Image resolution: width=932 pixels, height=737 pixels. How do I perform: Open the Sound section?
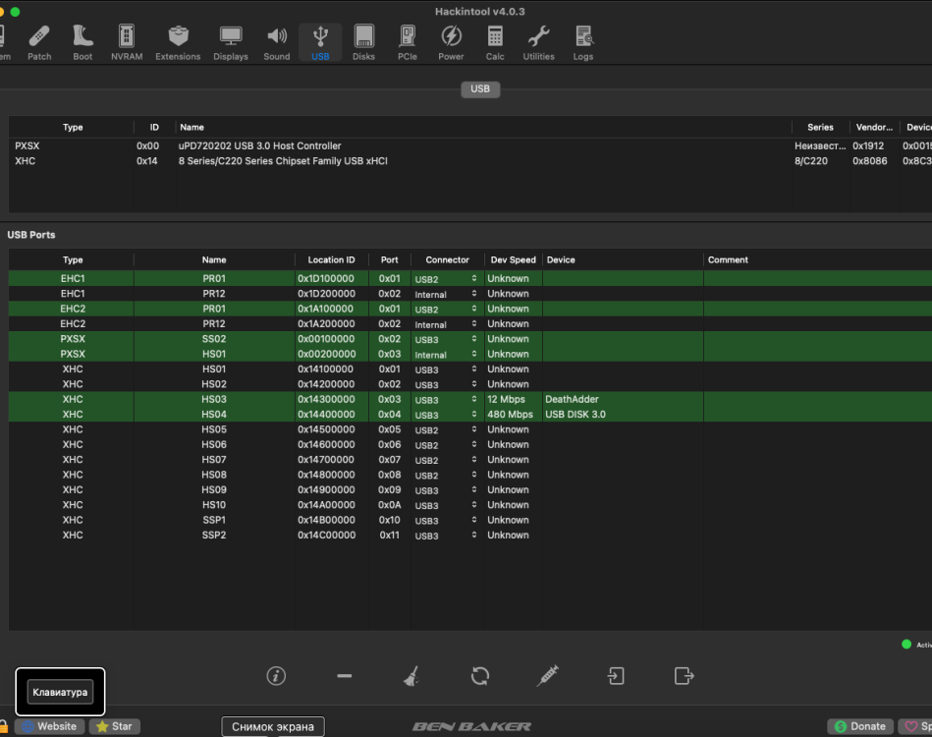(x=277, y=43)
